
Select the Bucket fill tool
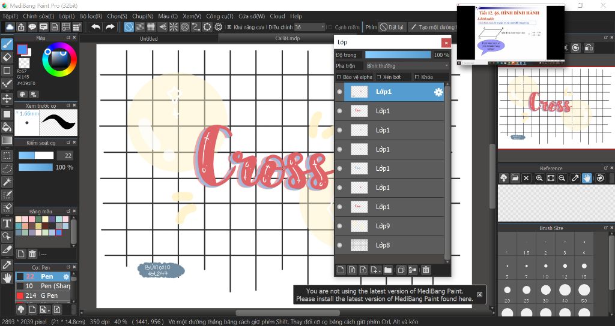[7, 127]
